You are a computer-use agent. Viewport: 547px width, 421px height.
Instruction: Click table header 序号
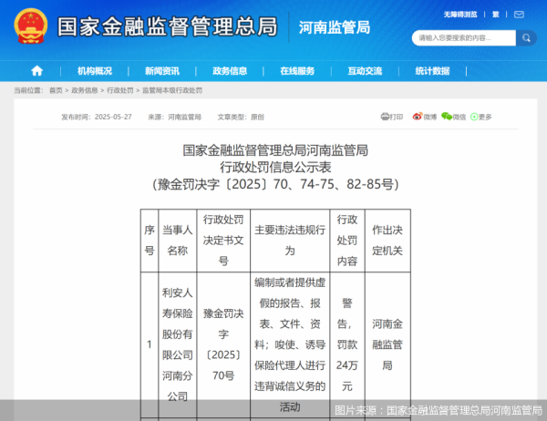coord(150,241)
